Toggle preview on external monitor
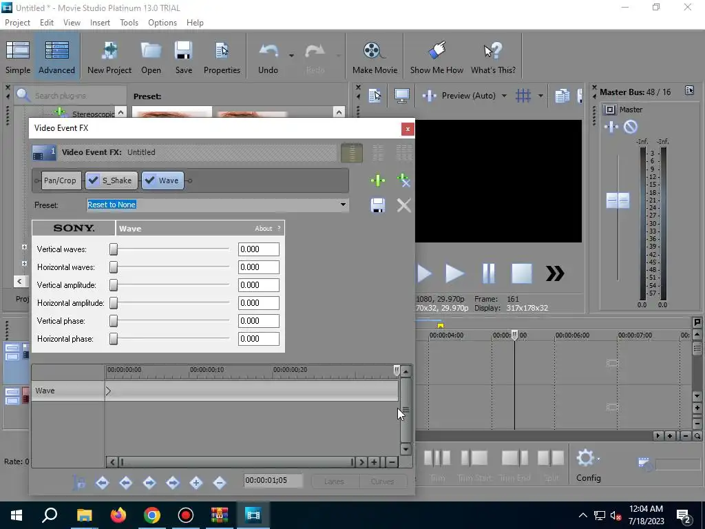The height and width of the screenshot is (529, 705). (x=401, y=95)
